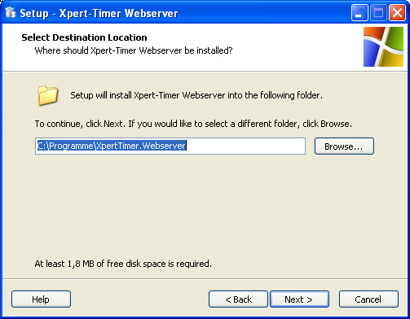Cancel the Xpert-Timer Webserver setup

tap(368, 299)
